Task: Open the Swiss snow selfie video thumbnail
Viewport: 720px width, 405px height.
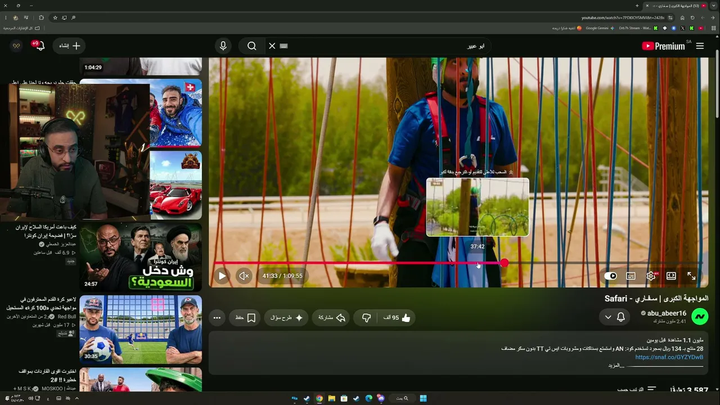Action: click(x=175, y=113)
